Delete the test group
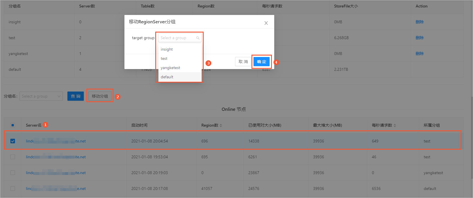The image size is (473, 198). point(419,38)
